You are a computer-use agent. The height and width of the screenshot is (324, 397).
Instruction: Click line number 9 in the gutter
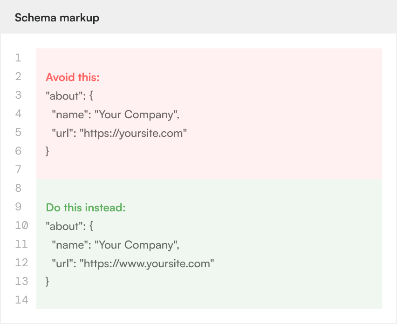[18, 207]
